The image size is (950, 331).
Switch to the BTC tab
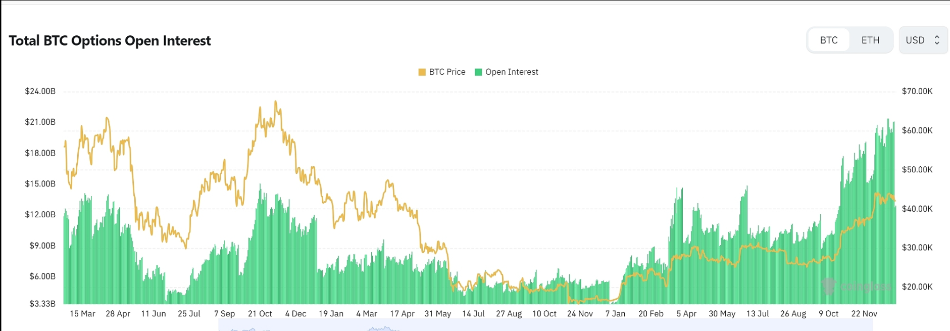[829, 40]
